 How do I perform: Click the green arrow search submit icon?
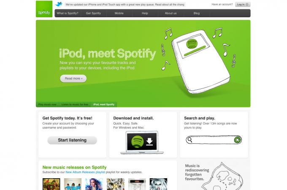(x=237, y=140)
